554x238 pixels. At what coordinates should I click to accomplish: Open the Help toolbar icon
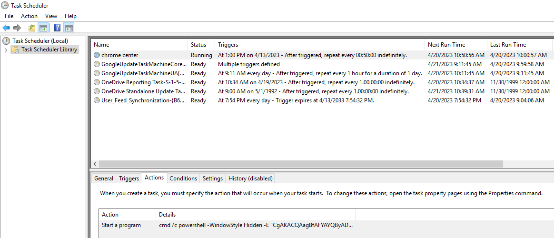[57, 28]
